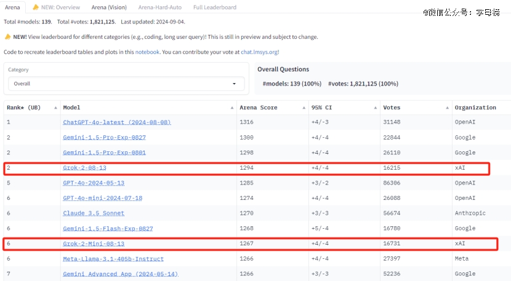
Task: Select Arena Score 1267 cell
Action: (246, 243)
